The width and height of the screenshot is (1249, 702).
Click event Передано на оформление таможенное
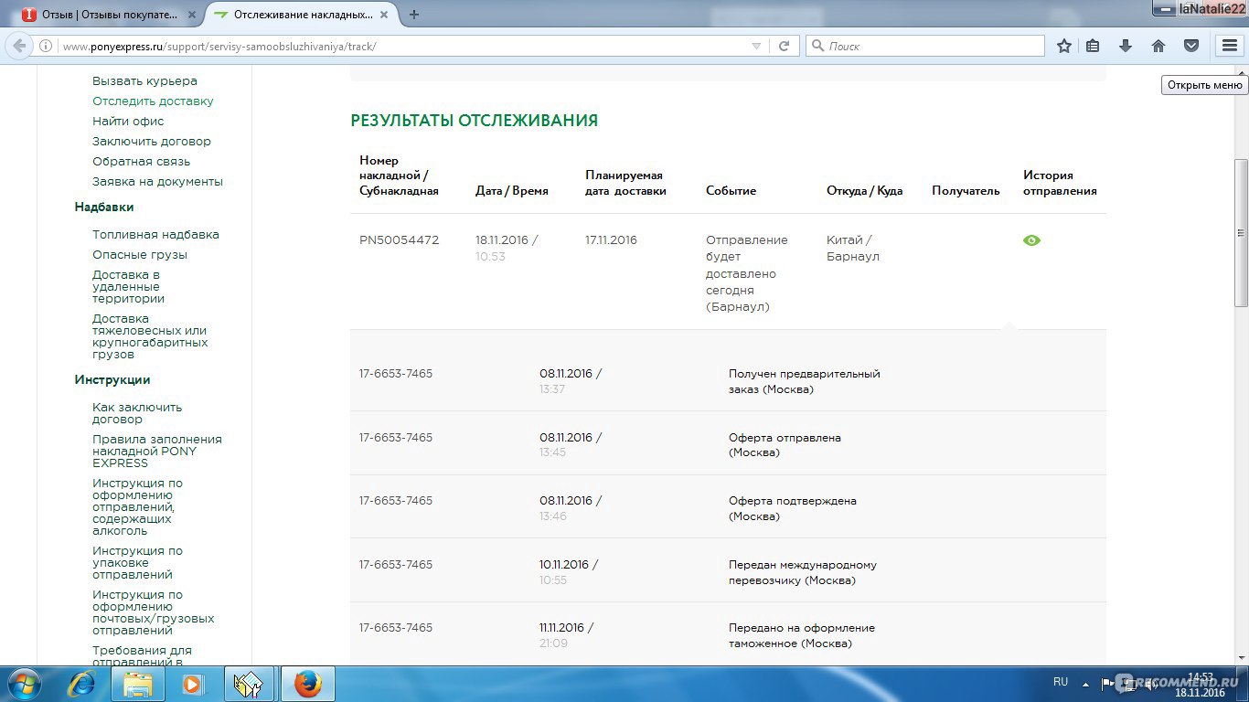(x=802, y=635)
